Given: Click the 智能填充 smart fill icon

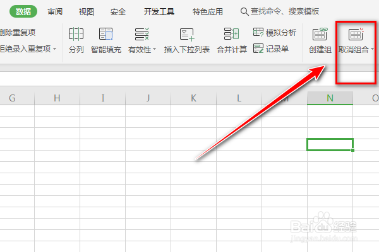Looking at the screenshot, I should click(106, 34).
